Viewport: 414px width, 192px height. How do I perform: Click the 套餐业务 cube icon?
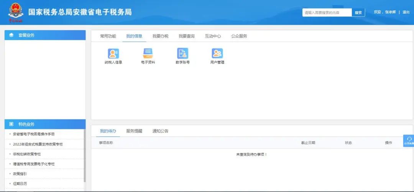point(11,35)
